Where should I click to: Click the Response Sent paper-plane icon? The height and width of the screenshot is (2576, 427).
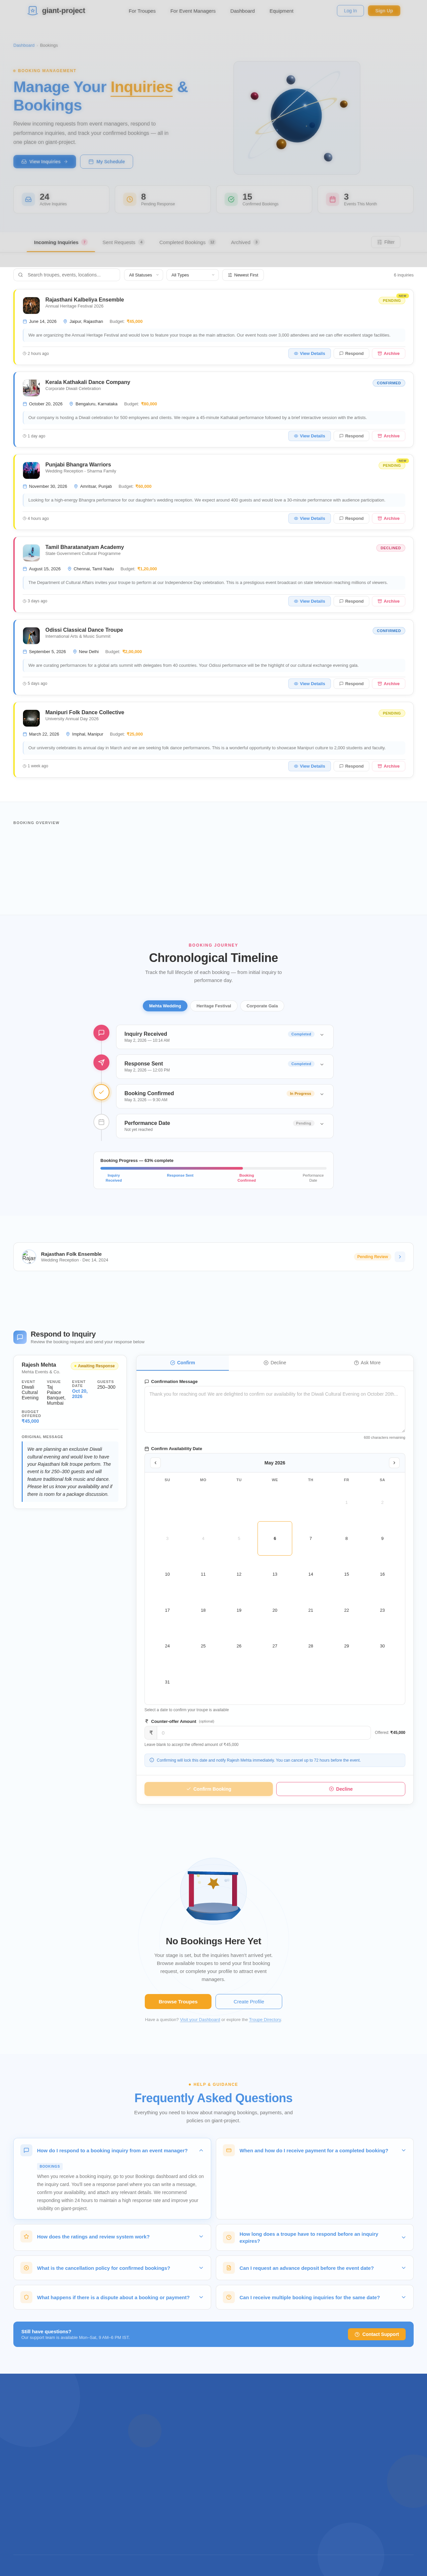pyautogui.click(x=101, y=1062)
